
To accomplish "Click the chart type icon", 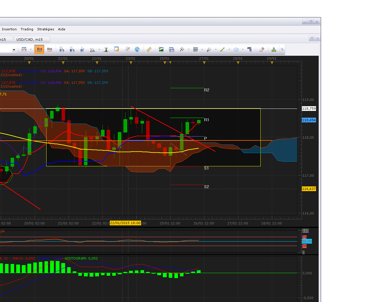I will point(24,50).
